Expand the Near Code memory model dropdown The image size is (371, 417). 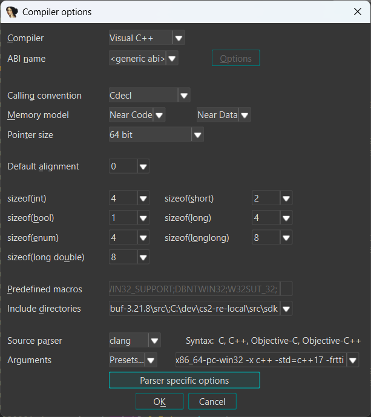(137, 115)
